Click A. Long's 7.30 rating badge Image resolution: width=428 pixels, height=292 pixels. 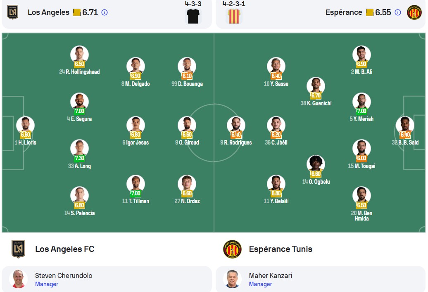[x=79, y=158]
